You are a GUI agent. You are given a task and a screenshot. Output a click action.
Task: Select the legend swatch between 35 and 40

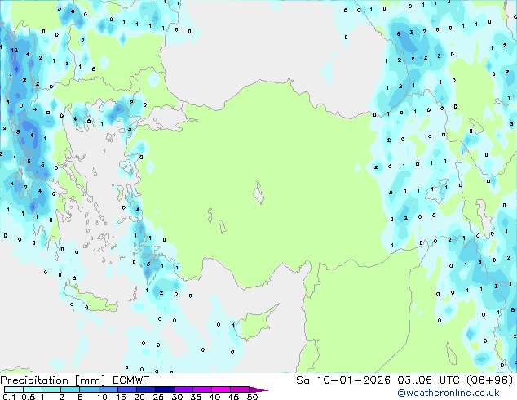[x=201, y=389]
